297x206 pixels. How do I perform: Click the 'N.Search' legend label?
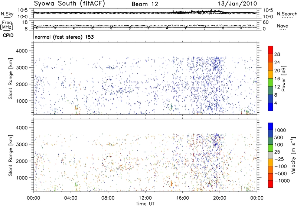pos(287,14)
